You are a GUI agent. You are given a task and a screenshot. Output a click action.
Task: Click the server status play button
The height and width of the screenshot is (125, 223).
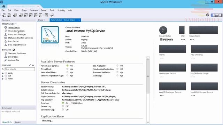tap(163, 30)
